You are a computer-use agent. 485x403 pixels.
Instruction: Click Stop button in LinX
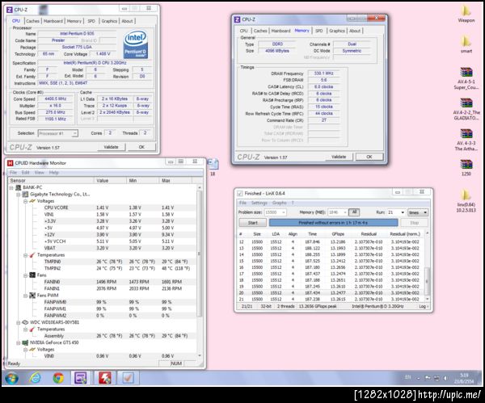[414, 223]
